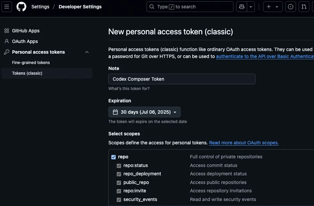Open Read more about OAuth scopes link
The image size is (314, 206).
244,143
